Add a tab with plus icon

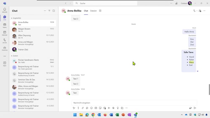click(100, 11)
